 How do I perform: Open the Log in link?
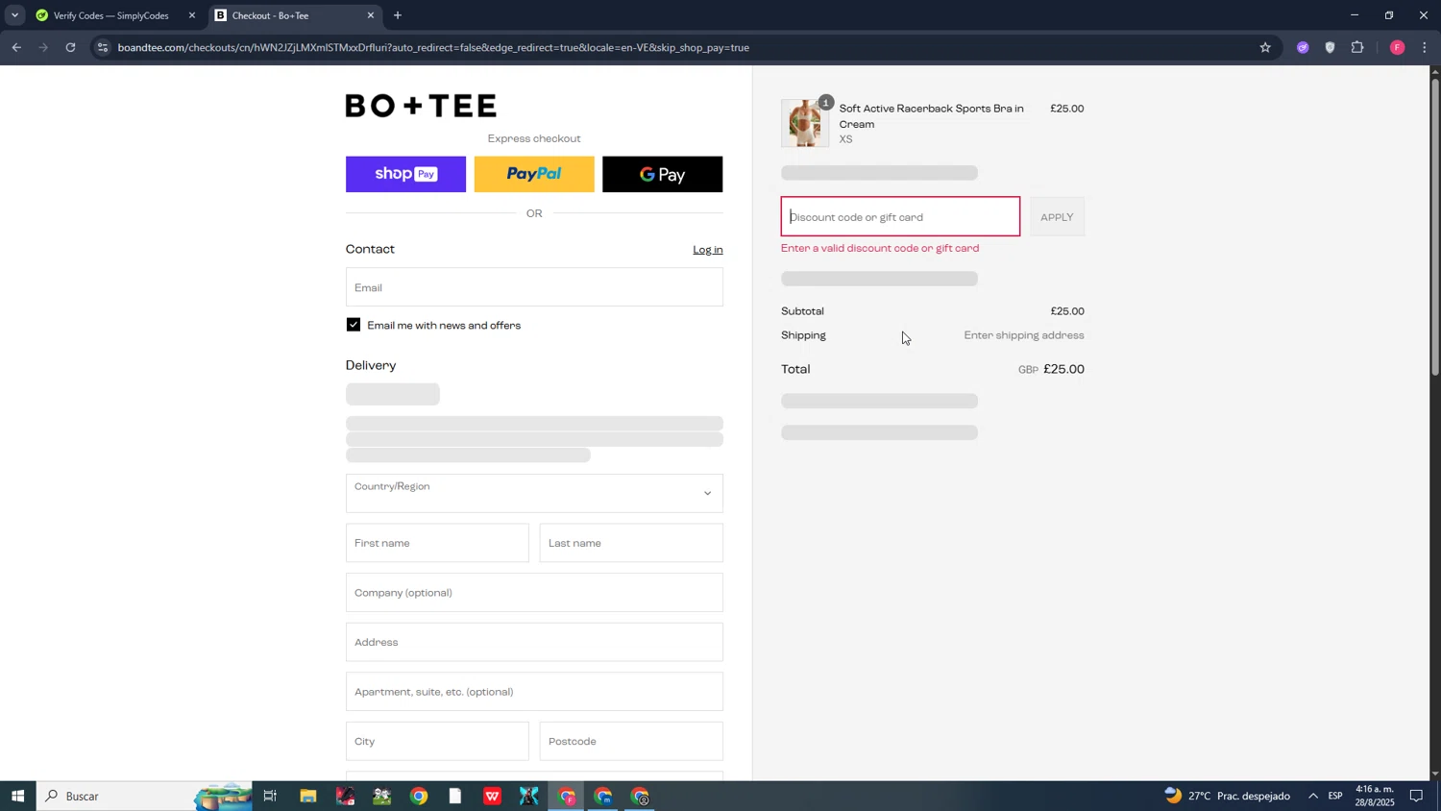click(x=708, y=250)
